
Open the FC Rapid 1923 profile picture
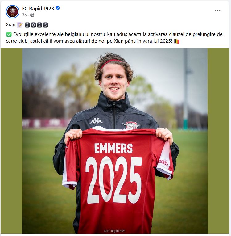tap(12, 12)
